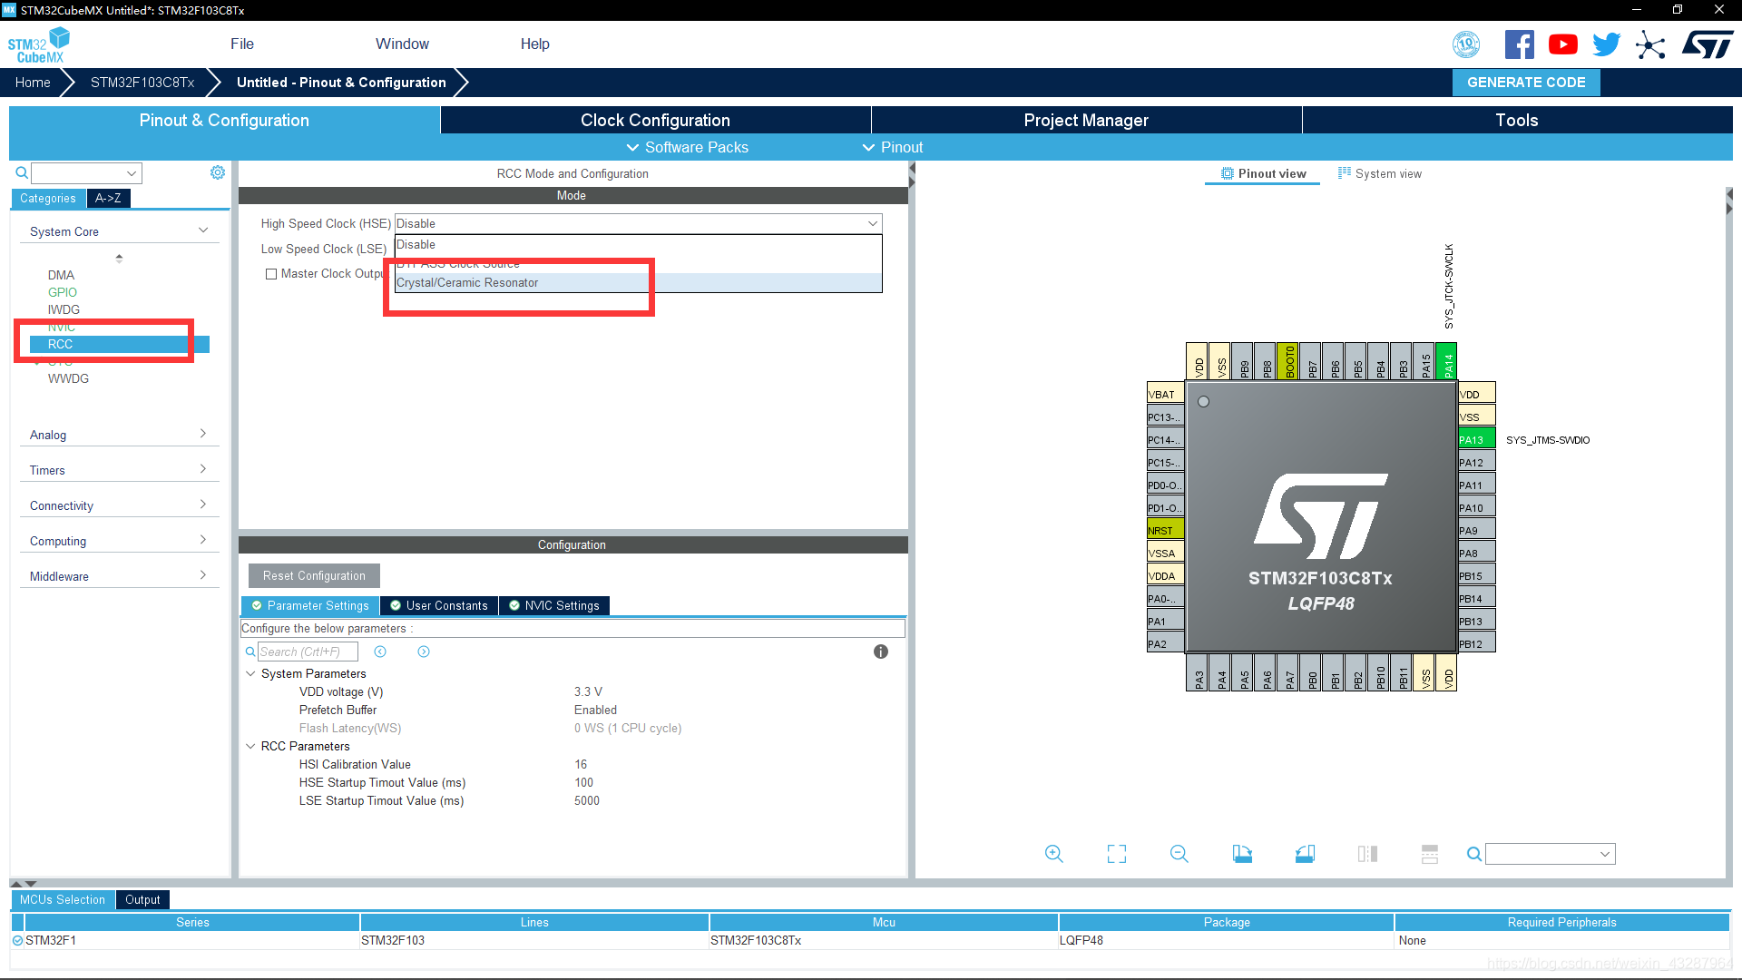
Task: Show parameter info icon
Action: [x=880, y=652]
